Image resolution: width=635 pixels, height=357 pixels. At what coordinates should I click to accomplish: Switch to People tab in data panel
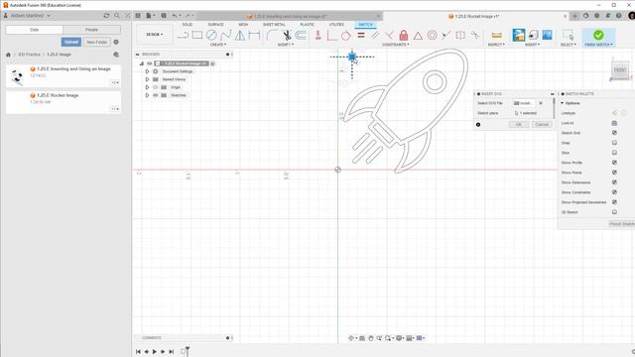pos(91,30)
